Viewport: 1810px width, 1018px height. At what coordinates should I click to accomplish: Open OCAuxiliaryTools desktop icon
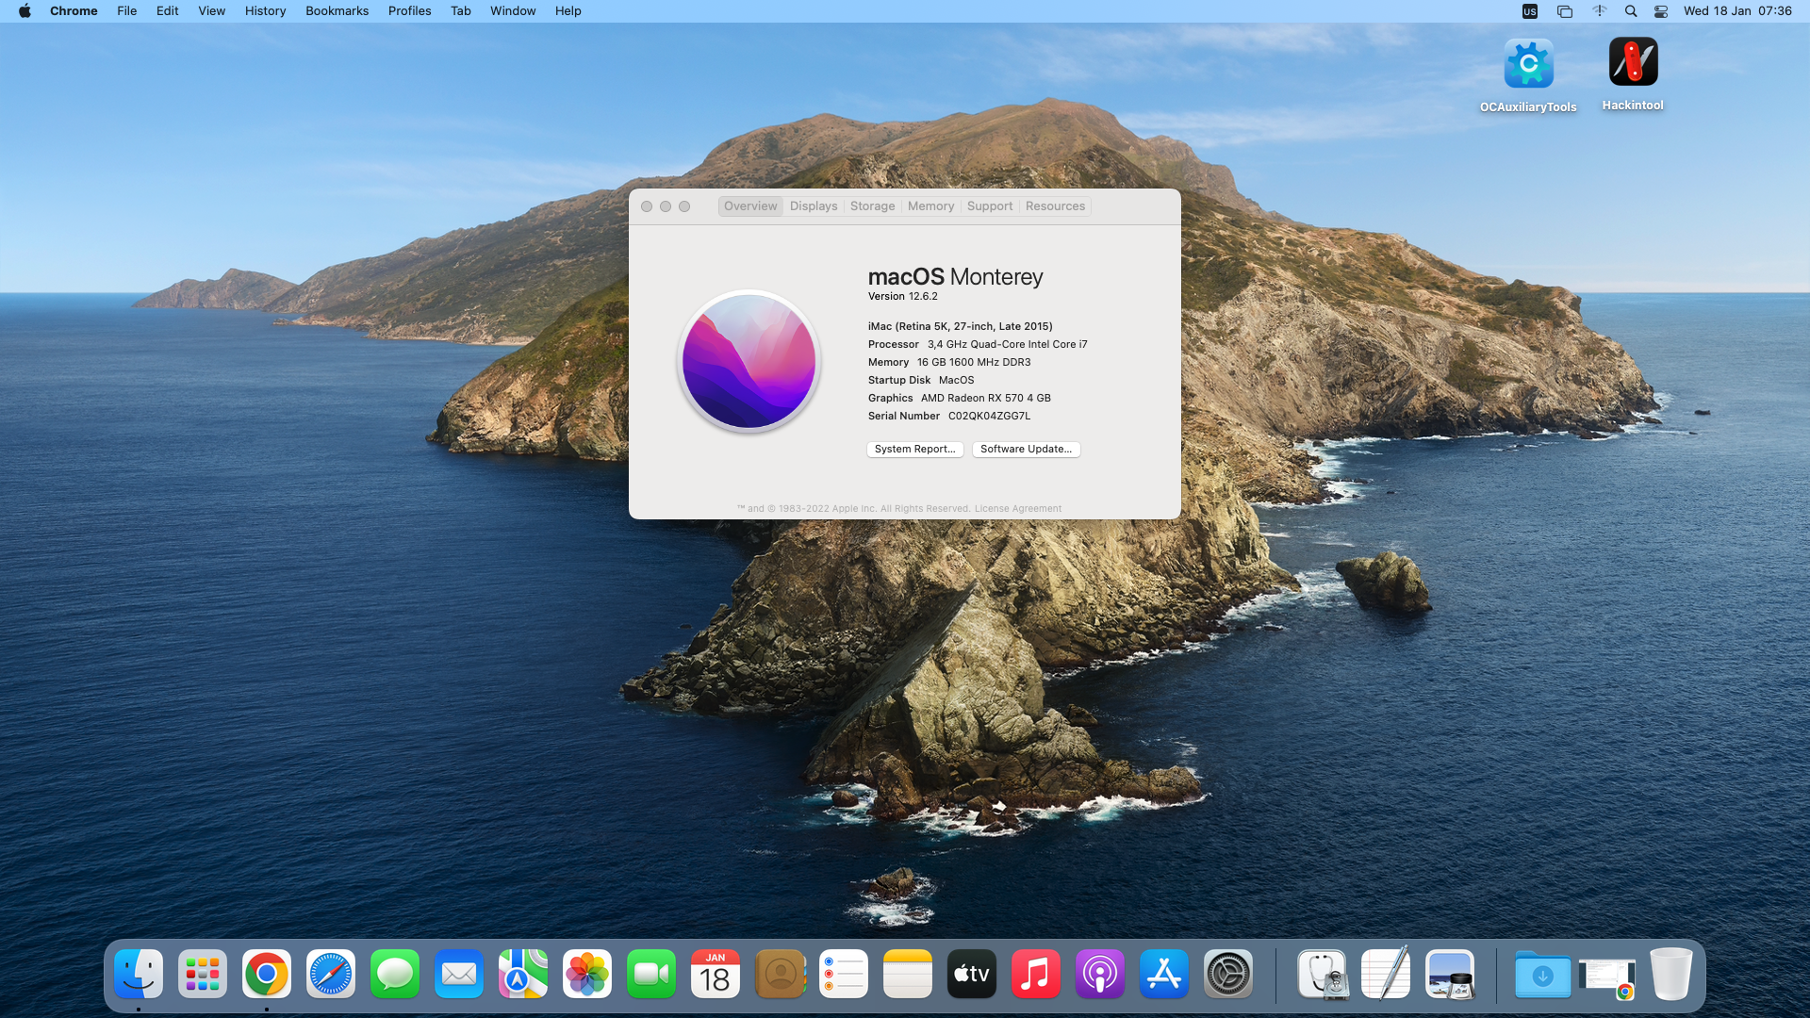click(1528, 75)
